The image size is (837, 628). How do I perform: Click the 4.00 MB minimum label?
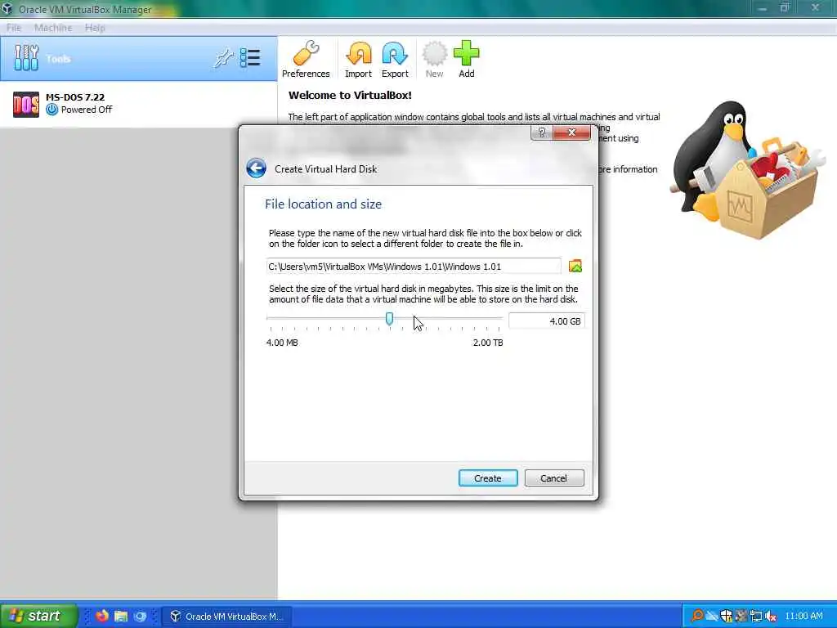(x=282, y=343)
